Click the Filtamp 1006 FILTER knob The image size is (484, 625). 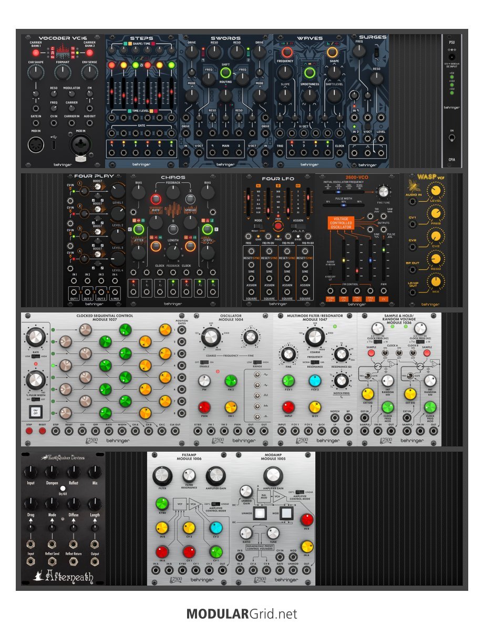pyautogui.click(x=162, y=475)
